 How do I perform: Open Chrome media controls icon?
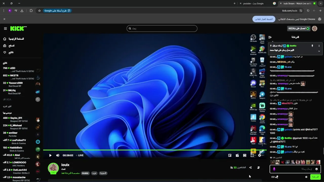(x=16, y=11)
